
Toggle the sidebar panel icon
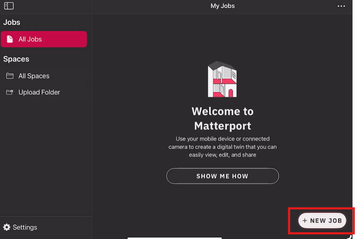[x=9, y=6]
